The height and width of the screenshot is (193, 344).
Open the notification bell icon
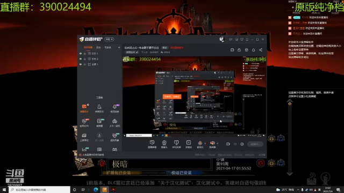[253, 50]
